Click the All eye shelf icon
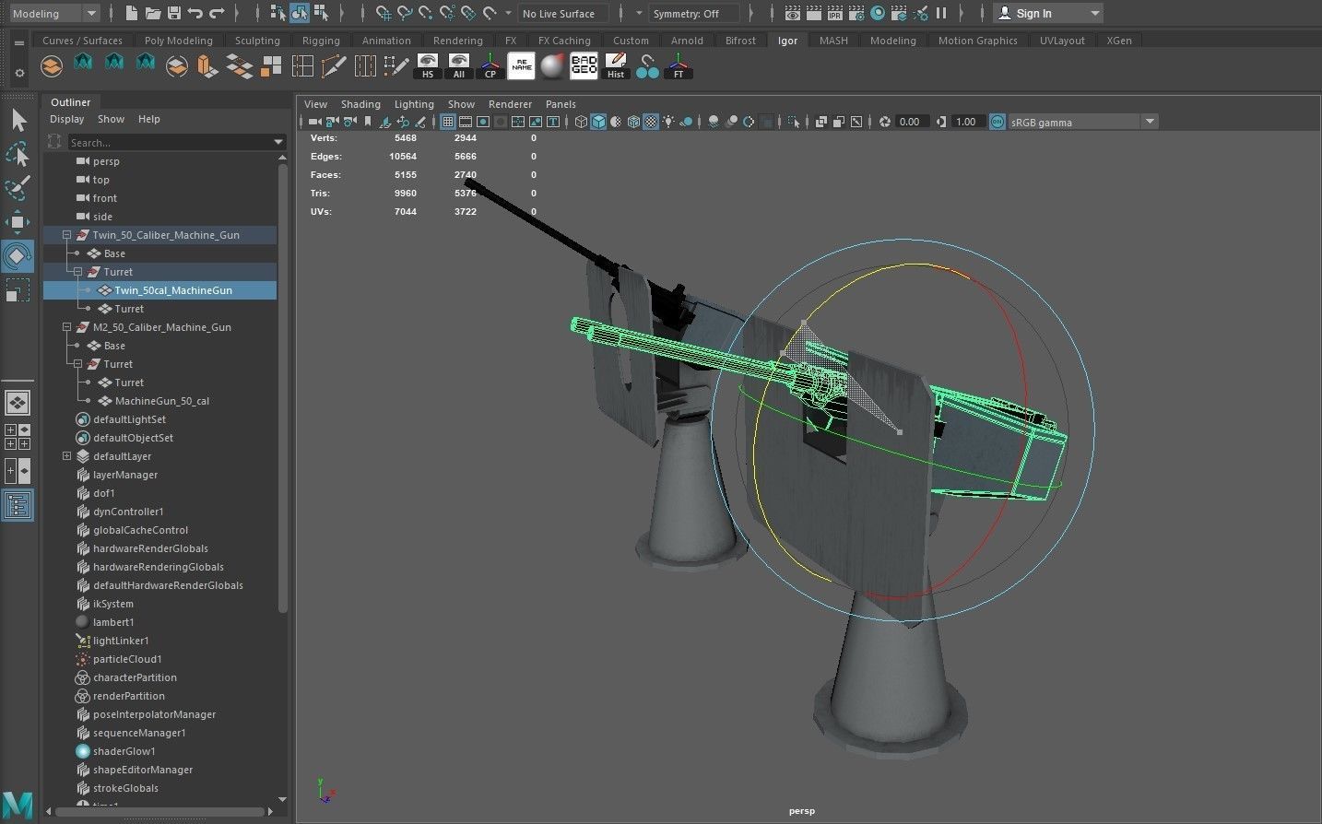The height and width of the screenshot is (824, 1322). point(459,66)
